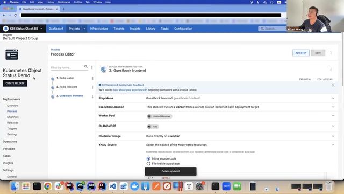Click the Add Step button
This screenshot has height=194, width=344.
[301, 53]
